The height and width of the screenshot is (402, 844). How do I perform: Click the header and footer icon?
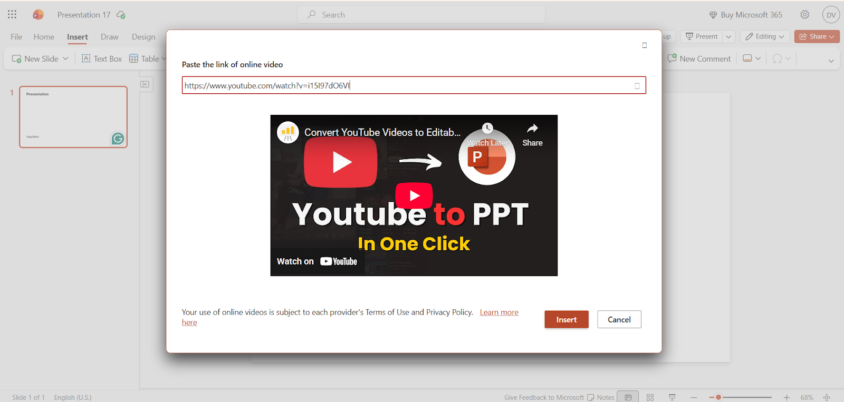(747, 58)
